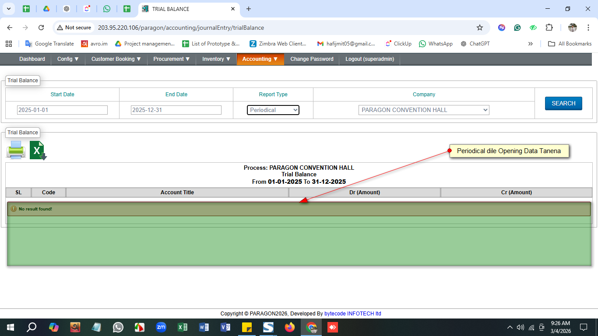
Task: Click the Account Title column header
Action: (177, 192)
